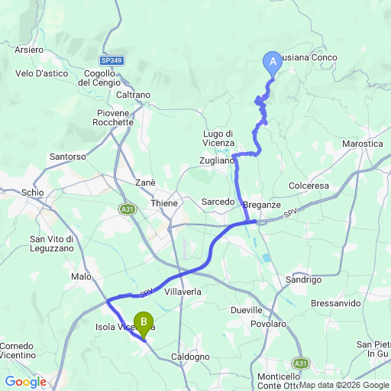Select the Thiene town label
This screenshot has height=391, width=391.
(x=164, y=203)
